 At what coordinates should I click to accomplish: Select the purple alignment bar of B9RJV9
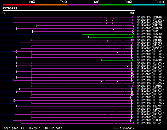(85, 26)
